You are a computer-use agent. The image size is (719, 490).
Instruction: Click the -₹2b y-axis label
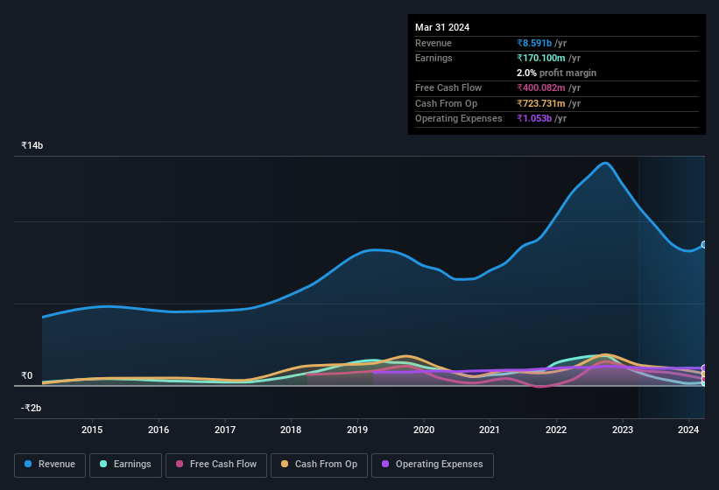[x=32, y=408]
